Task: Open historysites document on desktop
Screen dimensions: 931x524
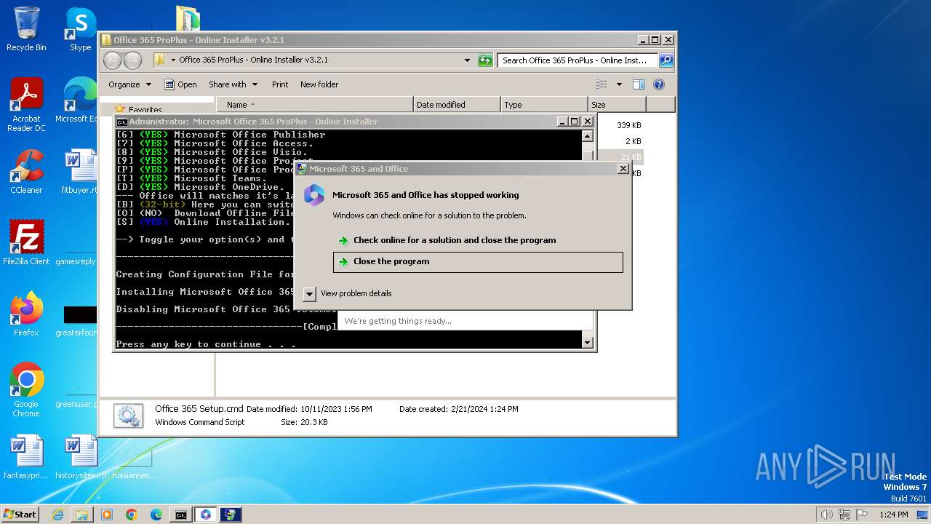Action: (81, 457)
